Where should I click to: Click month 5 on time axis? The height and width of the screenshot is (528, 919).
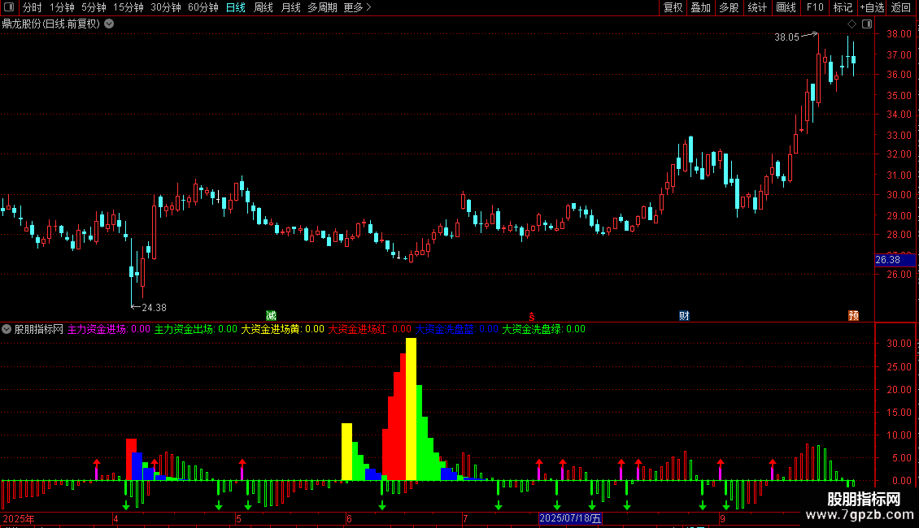point(238,519)
